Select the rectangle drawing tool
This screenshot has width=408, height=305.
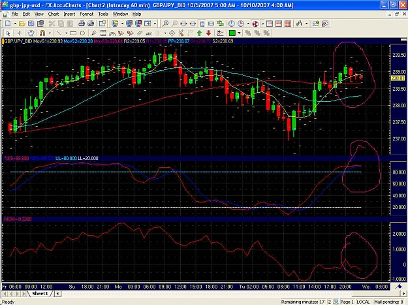[73, 33]
